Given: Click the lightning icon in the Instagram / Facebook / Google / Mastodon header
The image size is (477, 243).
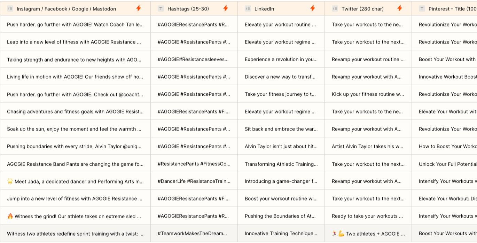Looking at the screenshot, I should (x=139, y=8).
